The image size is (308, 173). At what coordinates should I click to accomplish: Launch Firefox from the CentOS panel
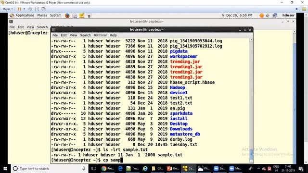click(x=67, y=15)
